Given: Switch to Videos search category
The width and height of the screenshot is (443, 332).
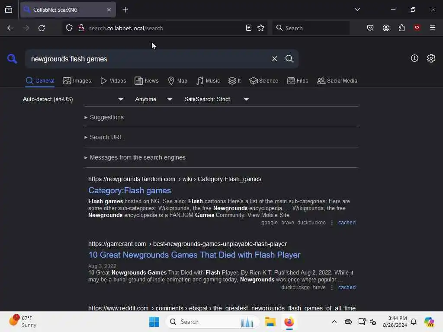Looking at the screenshot, I should pos(113,81).
